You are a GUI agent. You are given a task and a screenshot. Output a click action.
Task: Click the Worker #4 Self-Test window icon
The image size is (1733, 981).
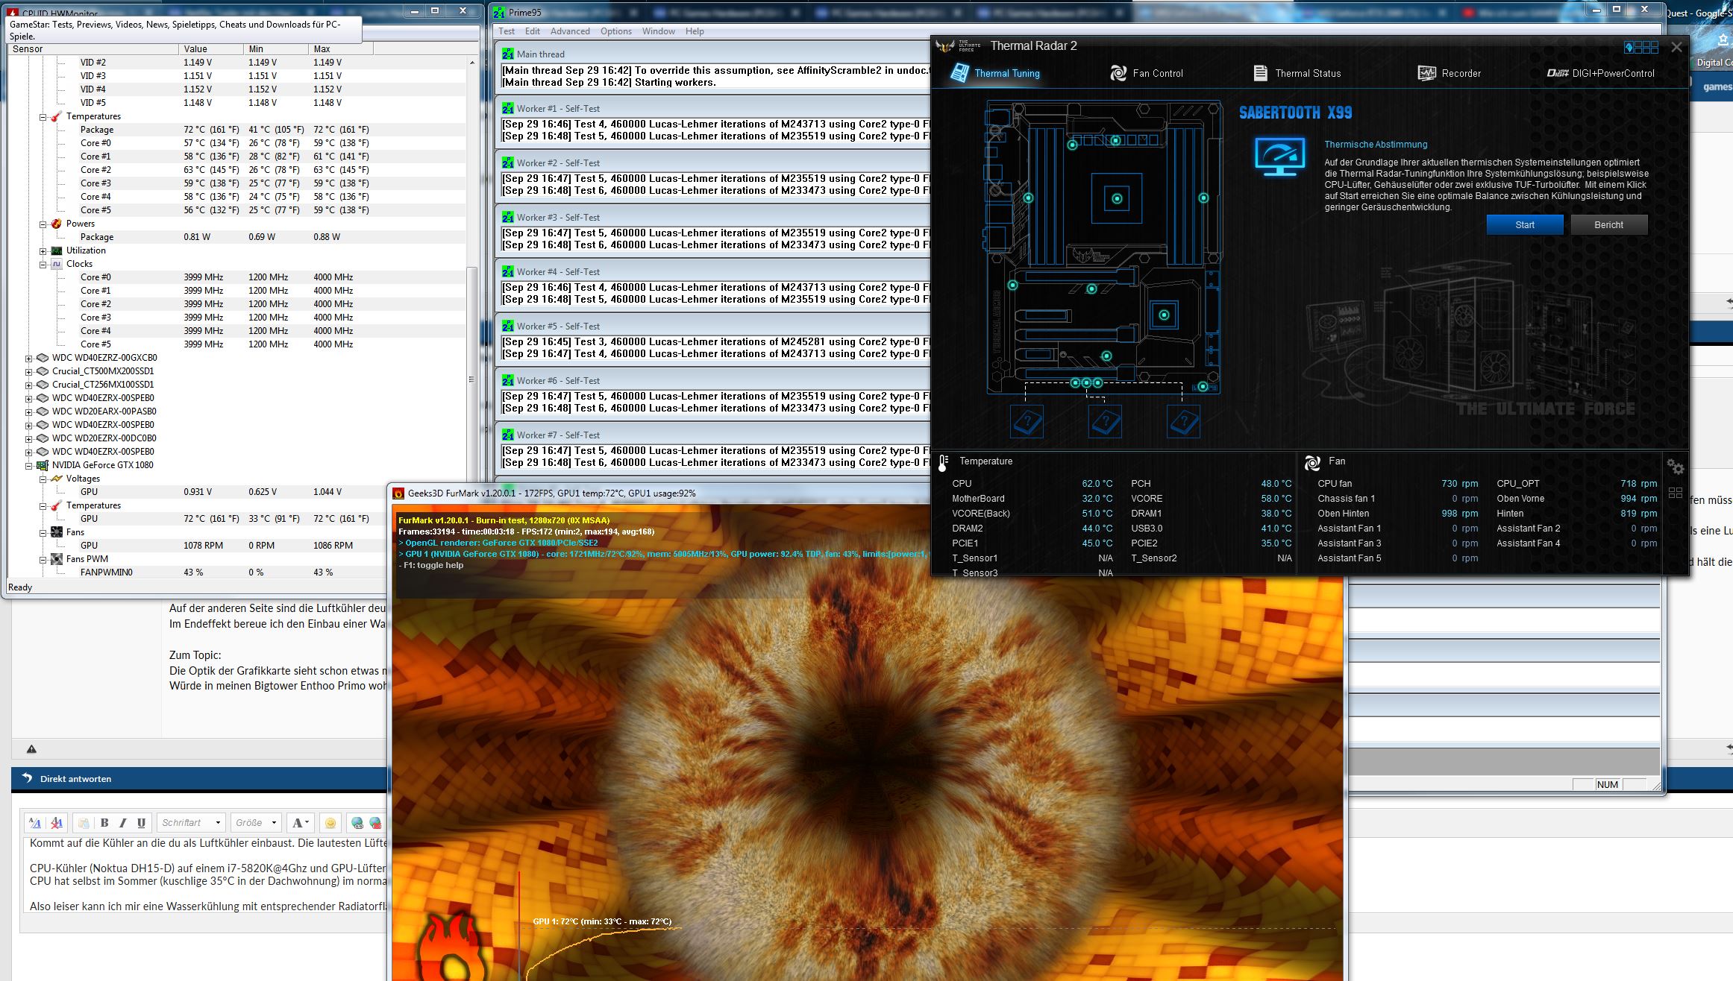508,271
